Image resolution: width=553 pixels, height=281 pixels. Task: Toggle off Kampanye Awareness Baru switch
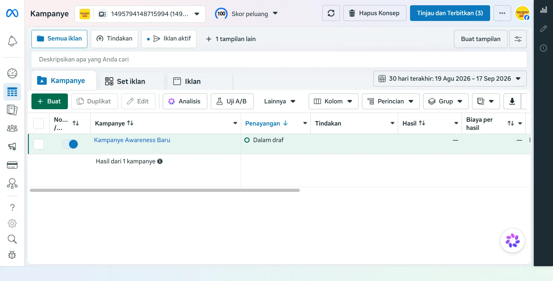[x=70, y=144]
